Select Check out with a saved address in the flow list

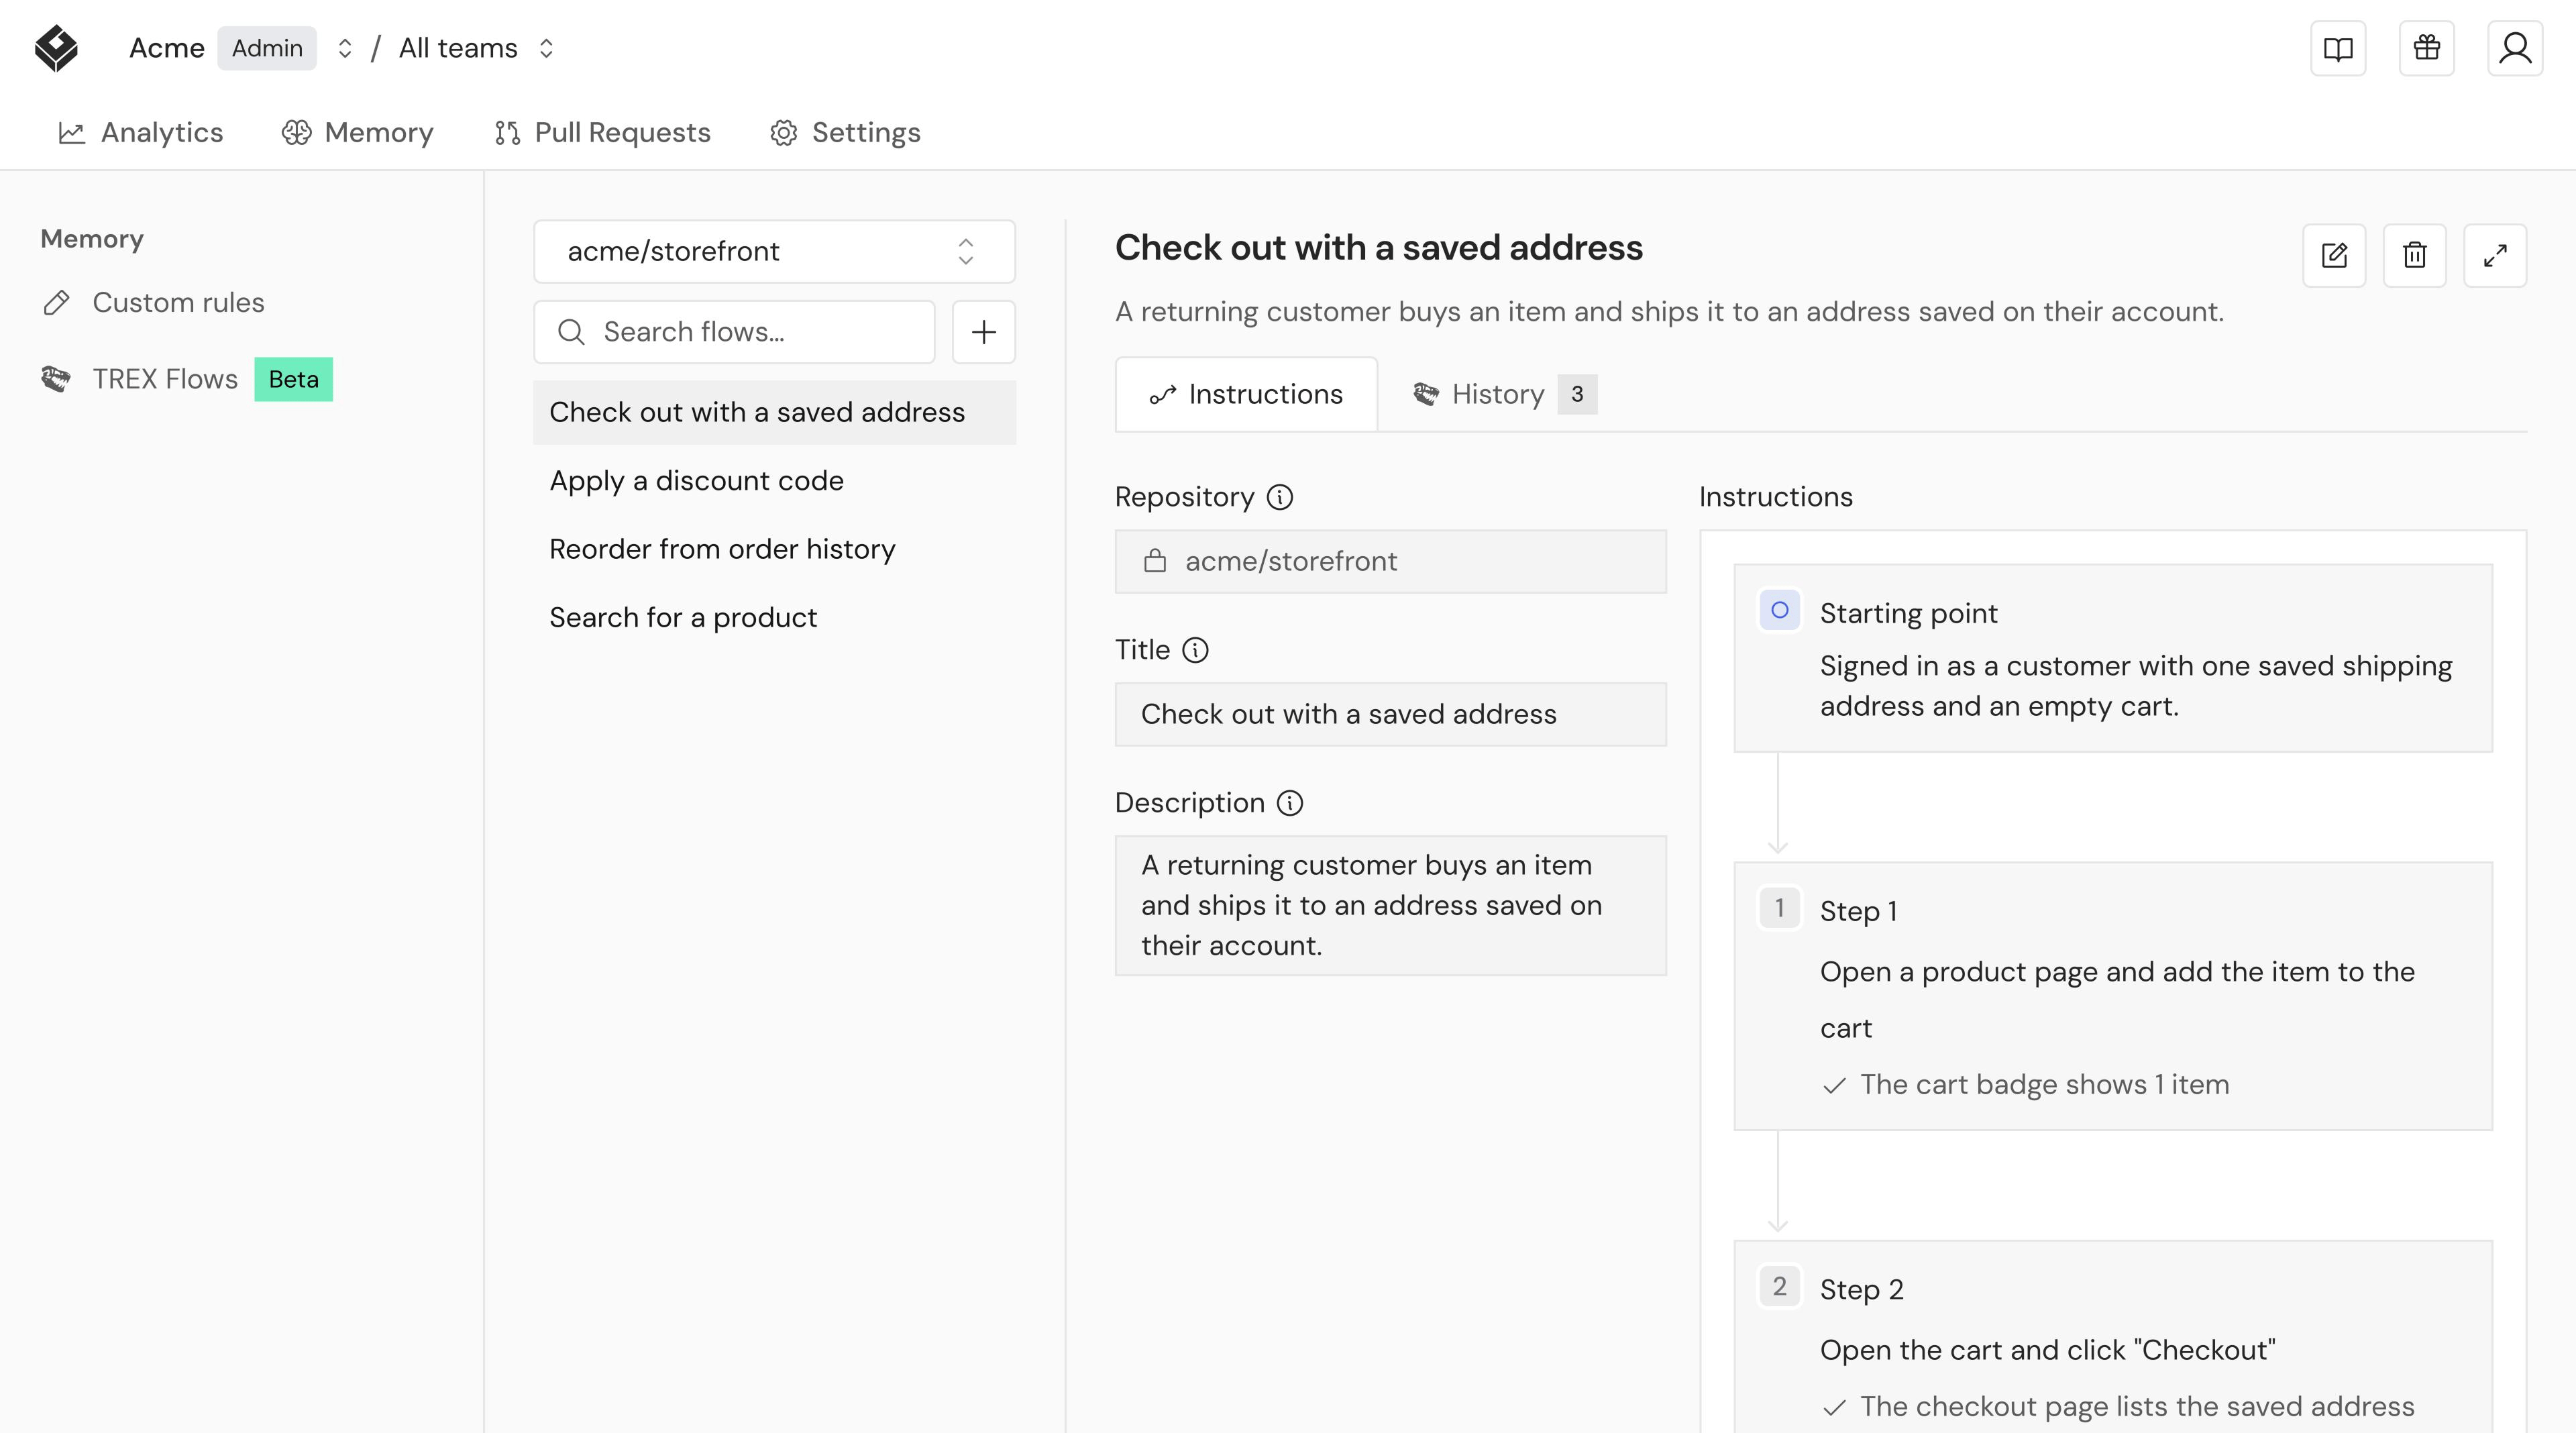click(x=774, y=412)
